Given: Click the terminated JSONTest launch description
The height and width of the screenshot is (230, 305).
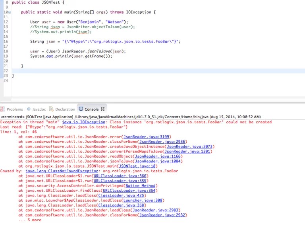Looking at the screenshot, I should tap(131, 117).
